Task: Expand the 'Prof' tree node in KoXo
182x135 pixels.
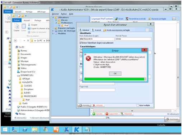Action: (x=59, y=25)
